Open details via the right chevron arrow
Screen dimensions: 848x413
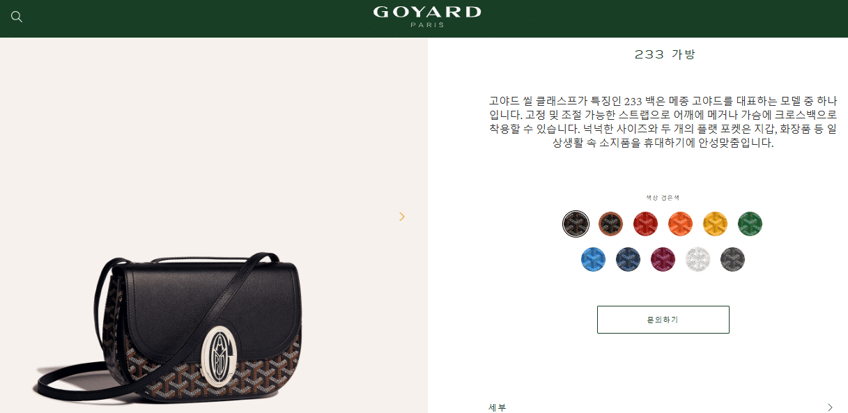tap(830, 407)
